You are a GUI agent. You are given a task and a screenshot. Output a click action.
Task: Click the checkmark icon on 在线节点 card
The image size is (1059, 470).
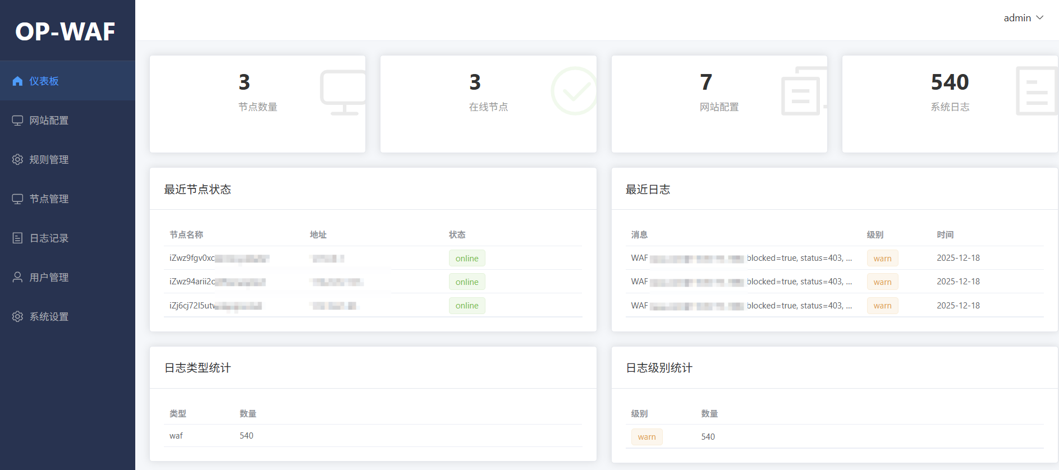coord(574,91)
